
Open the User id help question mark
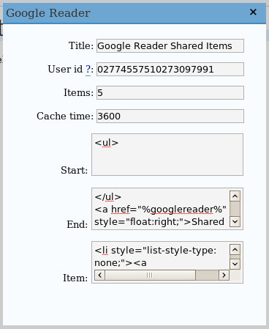[88, 70]
